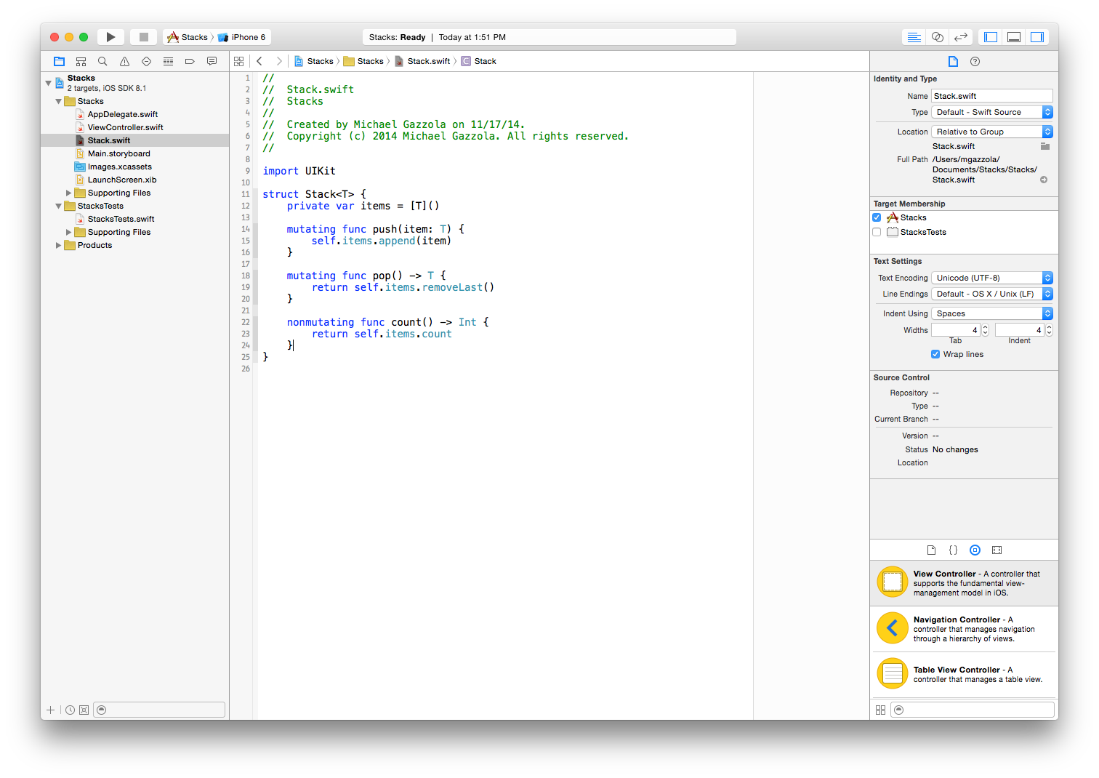
Task: Add a new file with plus button
Action: tap(50, 710)
